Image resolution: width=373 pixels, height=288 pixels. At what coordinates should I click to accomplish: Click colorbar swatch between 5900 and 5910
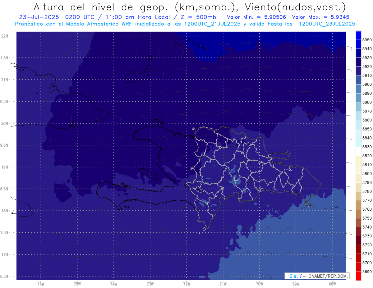coord(358,80)
